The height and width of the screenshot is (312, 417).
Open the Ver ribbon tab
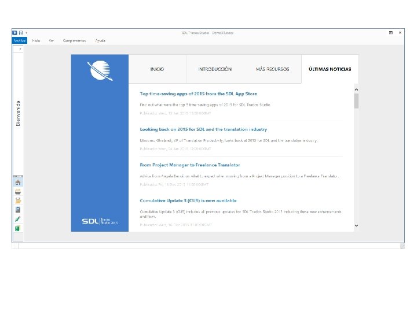pyautogui.click(x=52, y=40)
